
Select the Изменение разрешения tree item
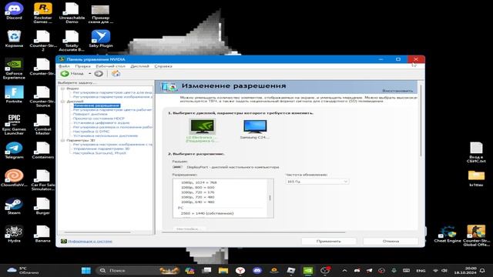(97, 106)
